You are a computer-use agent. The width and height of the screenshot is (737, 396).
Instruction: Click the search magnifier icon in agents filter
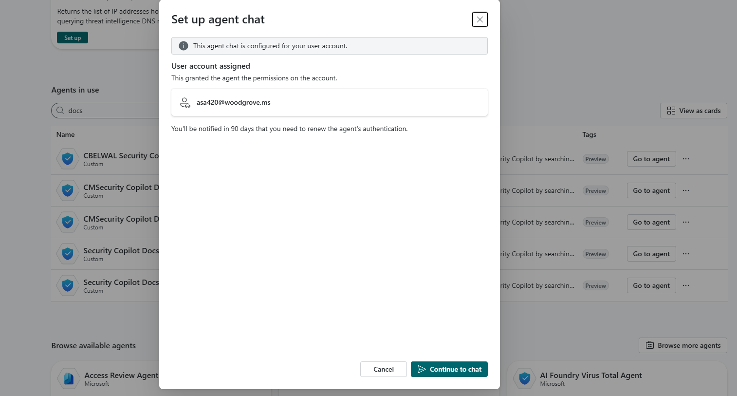[x=60, y=111]
